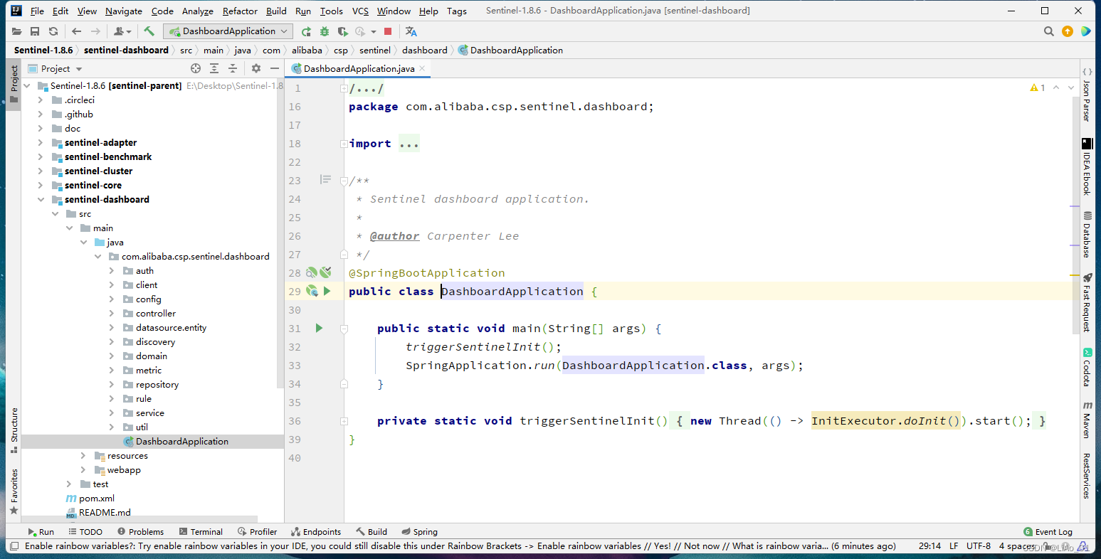Click the Synchronize/reload toolbar icon

(53, 31)
